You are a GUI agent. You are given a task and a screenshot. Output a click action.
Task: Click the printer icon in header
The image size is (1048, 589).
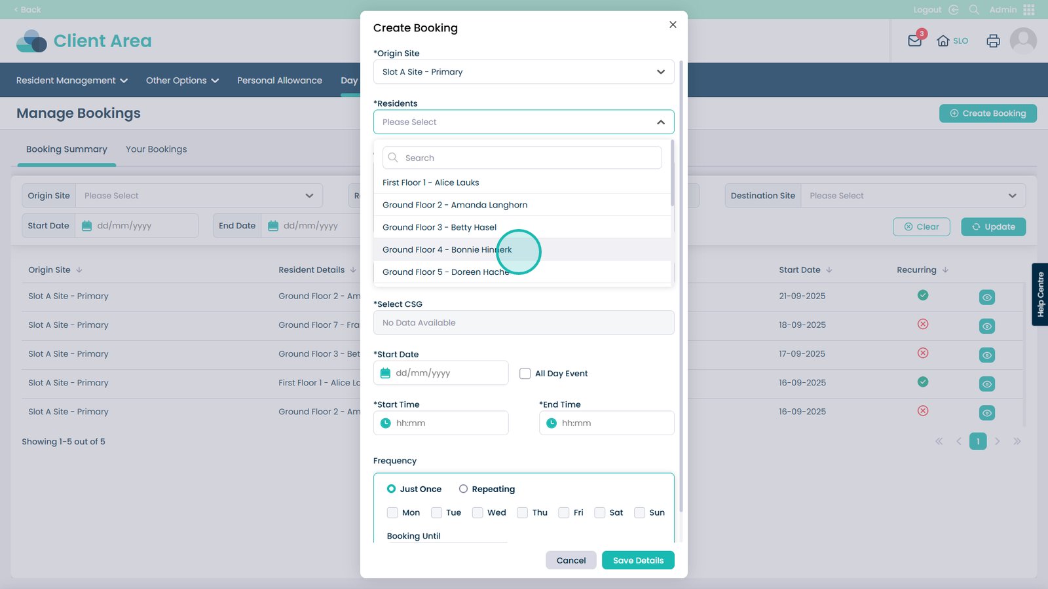(993, 41)
